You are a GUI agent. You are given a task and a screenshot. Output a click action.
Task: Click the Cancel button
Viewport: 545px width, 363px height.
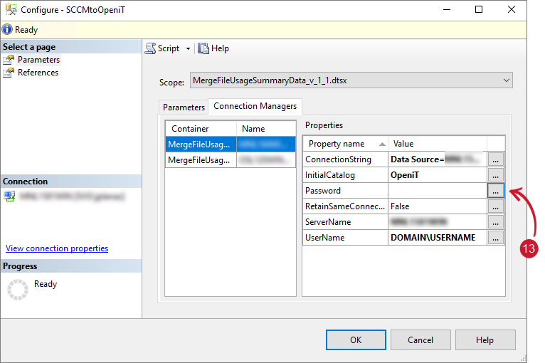point(420,340)
